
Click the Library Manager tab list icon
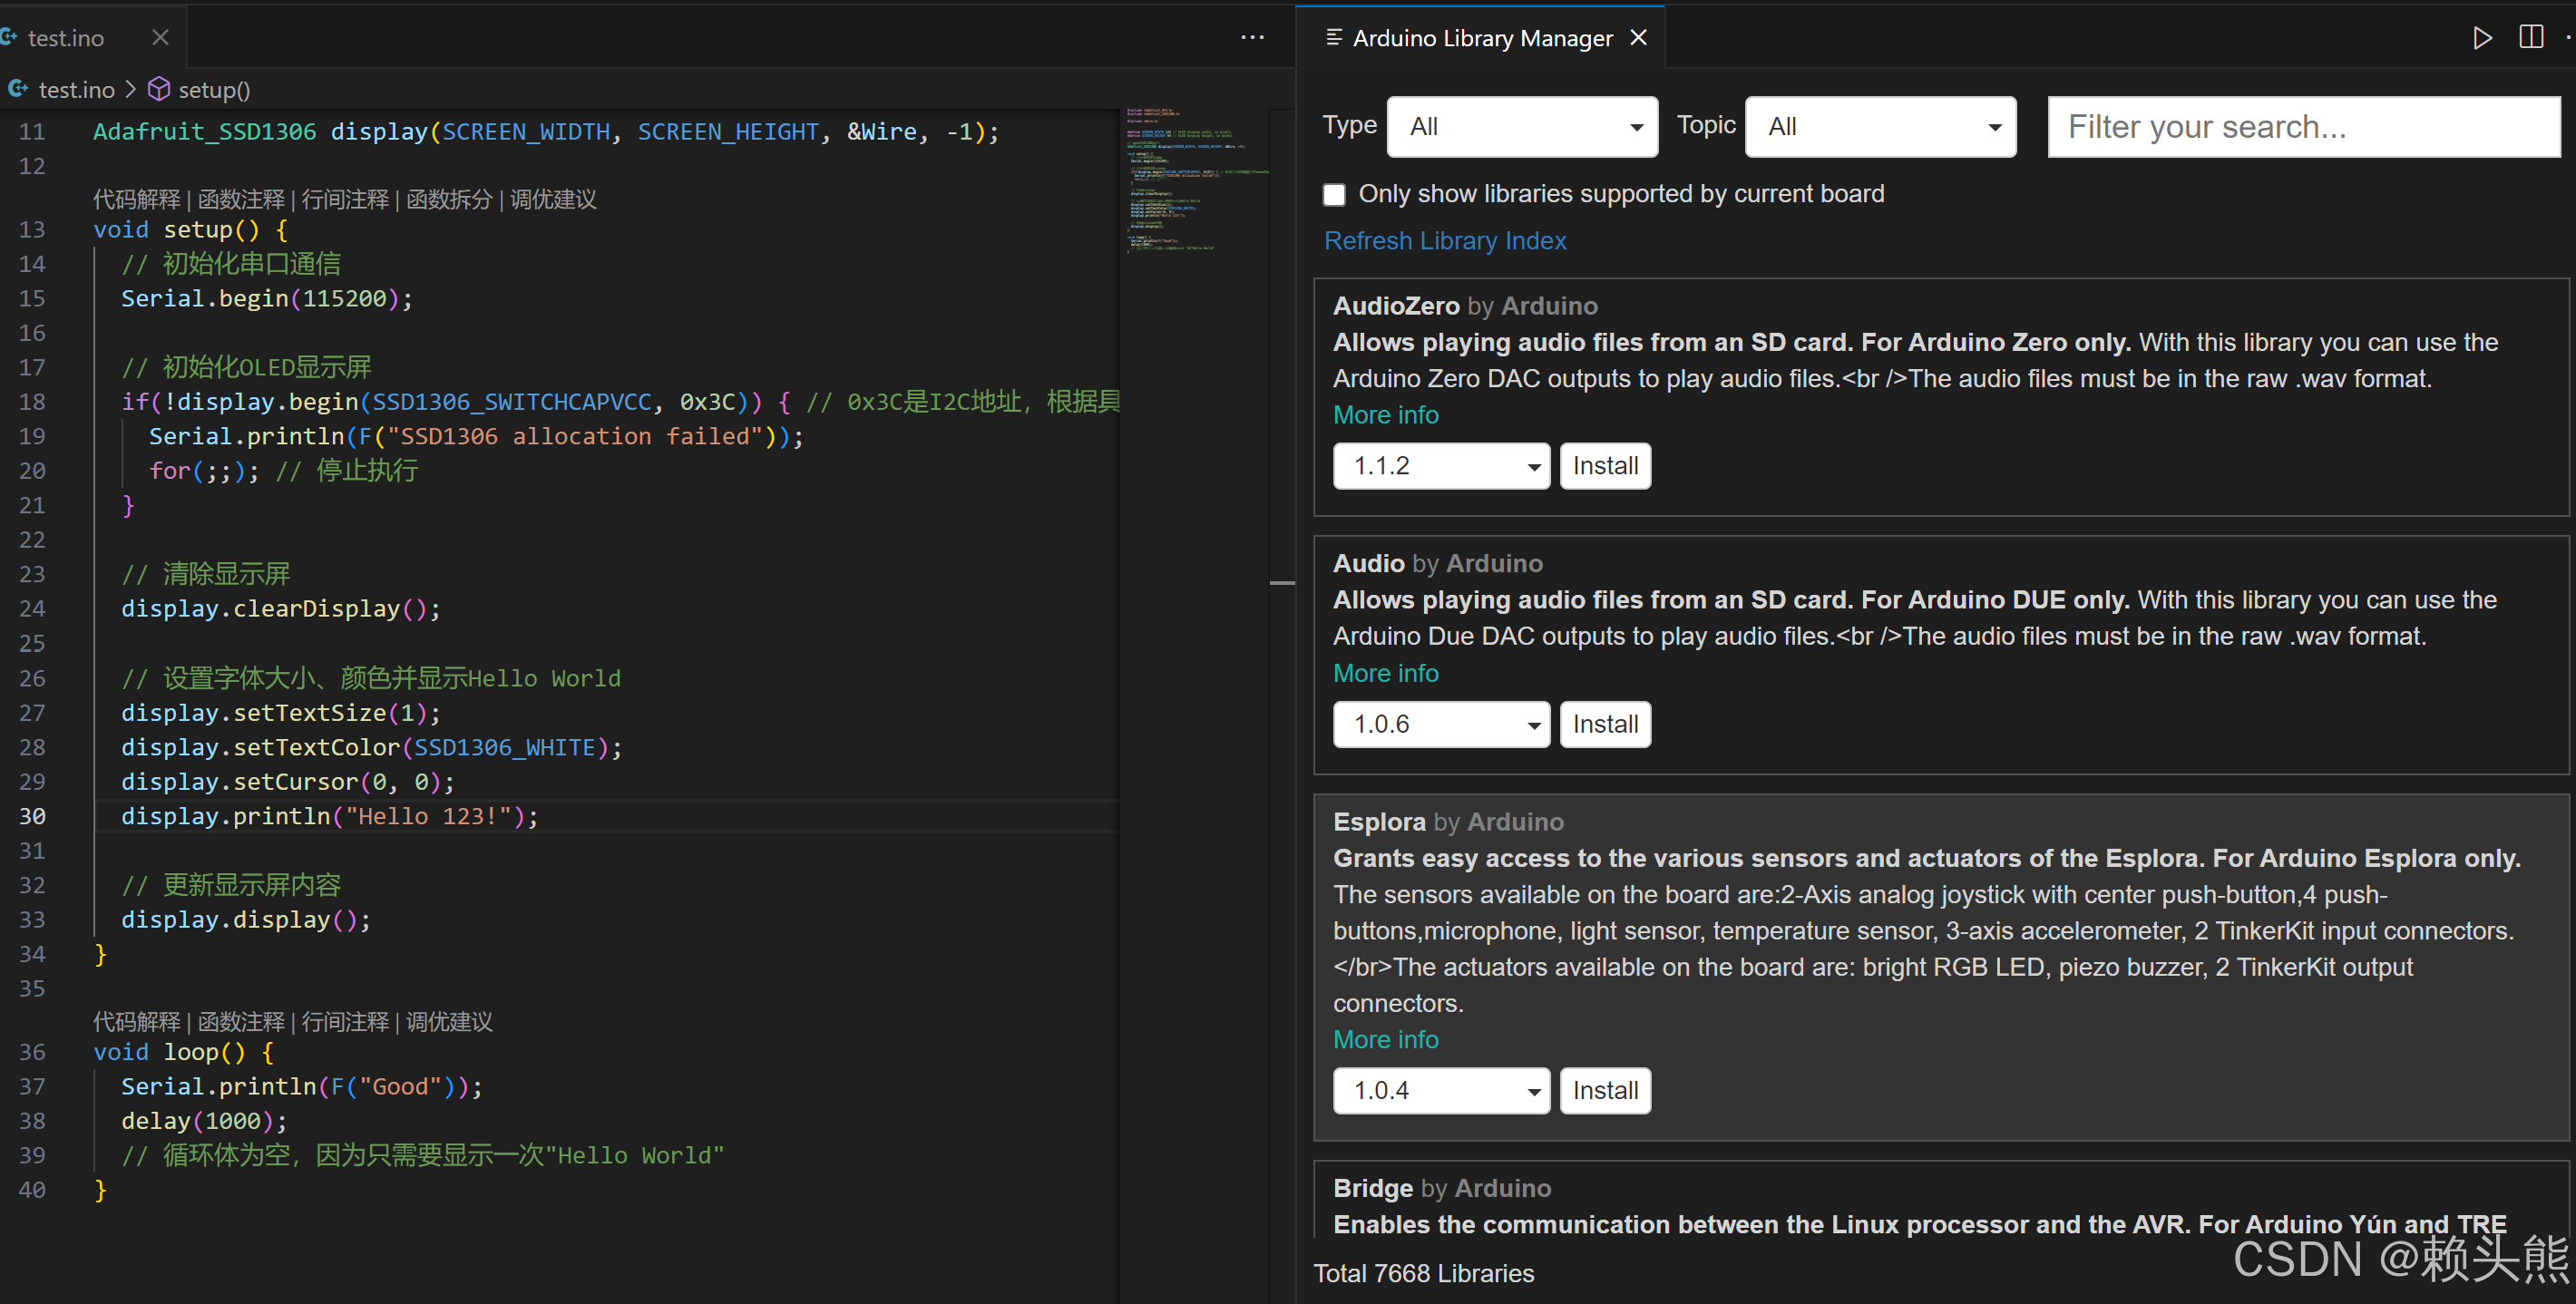pyautogui.click(x=1333, y=38)
